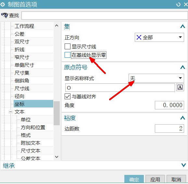Viewport: 188px width, 184px height.
Task: Select 工作流程 in the tree
Action: coord(24,26)
